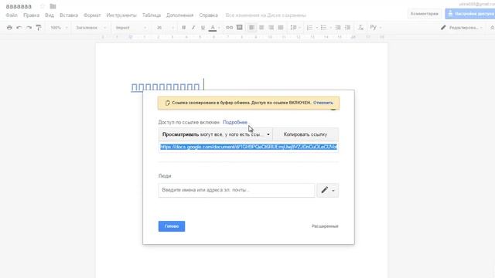The height and width of the screenshot is (278, 495).
Task: Collapse the toolbar with the chevron icon
Action: [492, 28]
